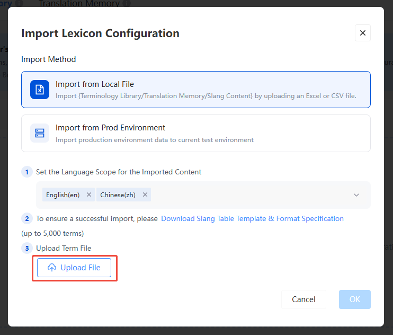This screenshot has height=335, width=393.
Task: Click the Excel file icon for local import
Action: pyautogui.click(x=40, y=90)
